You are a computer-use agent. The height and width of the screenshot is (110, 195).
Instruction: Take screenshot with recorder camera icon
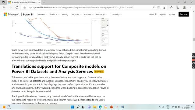pos(193,57)
